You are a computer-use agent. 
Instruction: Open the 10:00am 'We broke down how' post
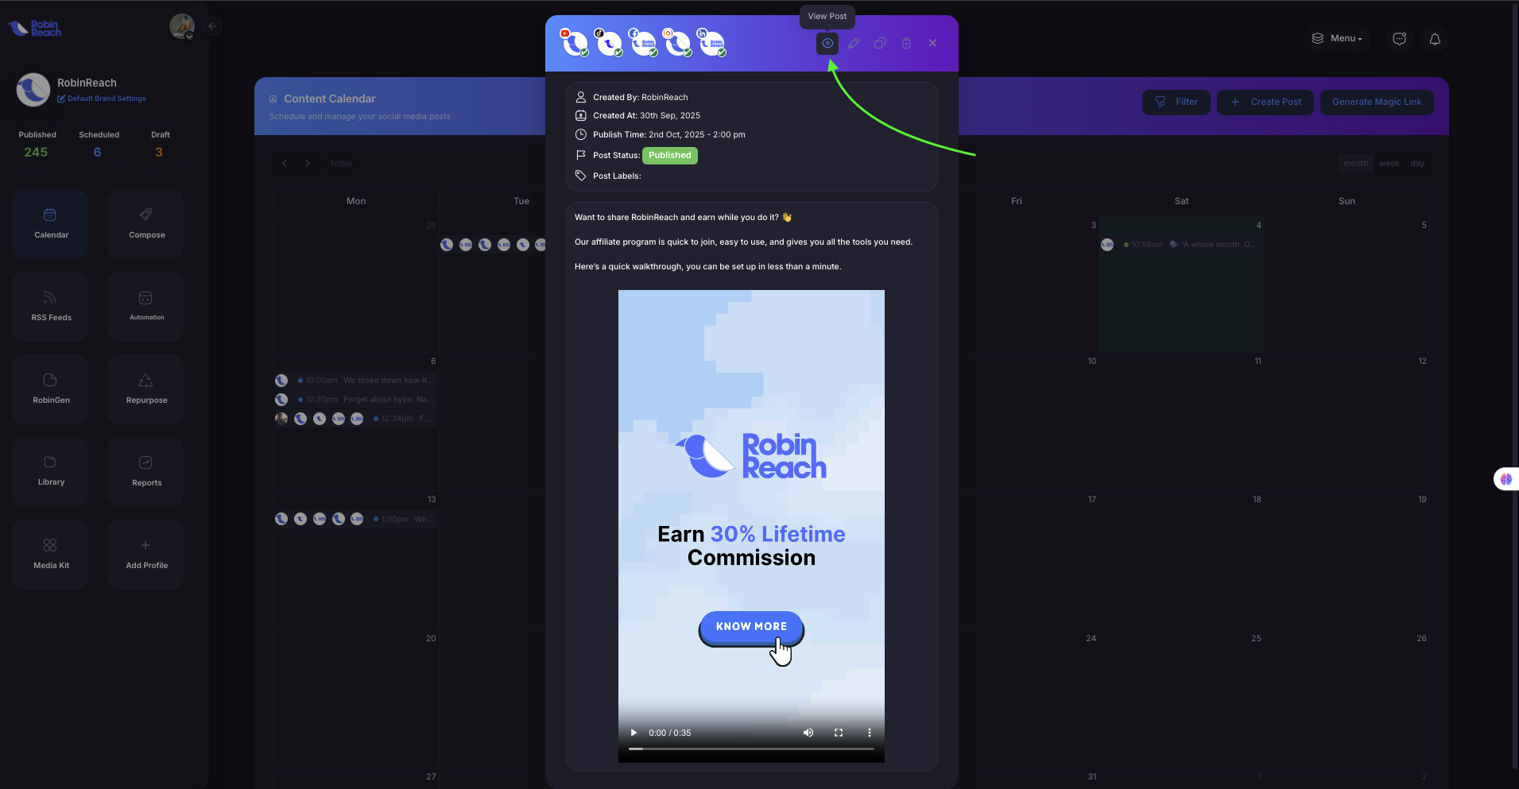355,381
